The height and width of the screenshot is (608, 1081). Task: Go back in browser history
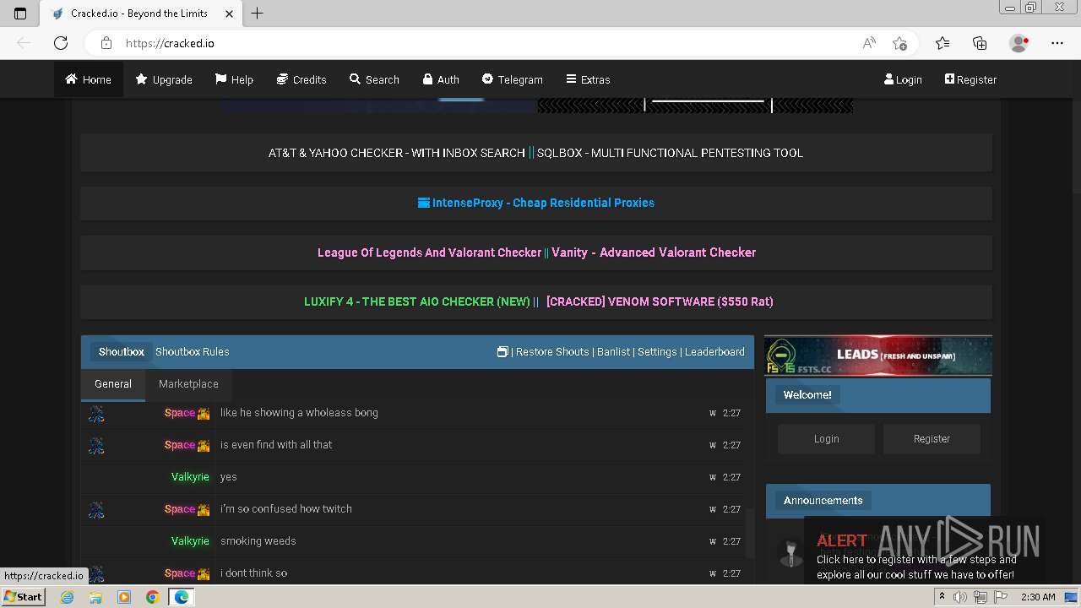coord(24,43)
